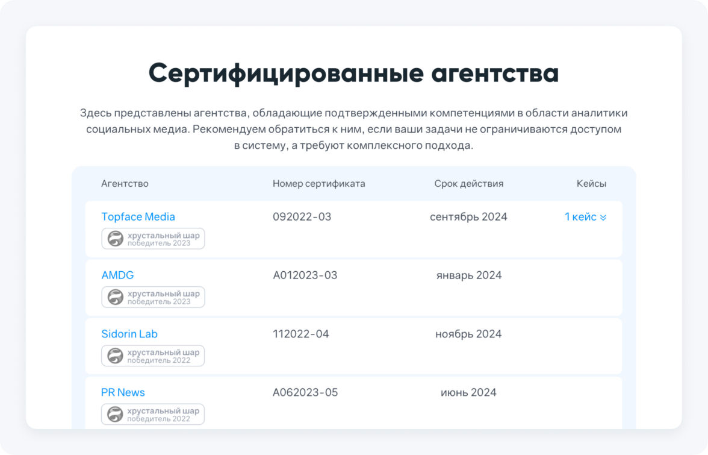Click the 'Агентство' column header
Viewport: 708px width, 455px height.
coord(125,183)
